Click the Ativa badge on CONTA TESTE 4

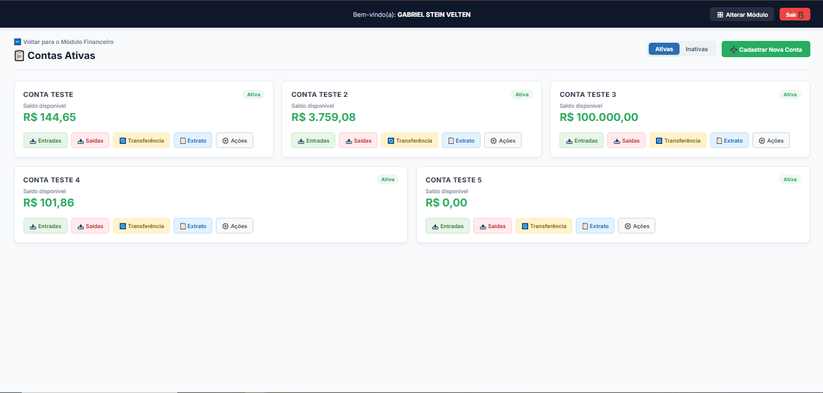click(388, 179)
